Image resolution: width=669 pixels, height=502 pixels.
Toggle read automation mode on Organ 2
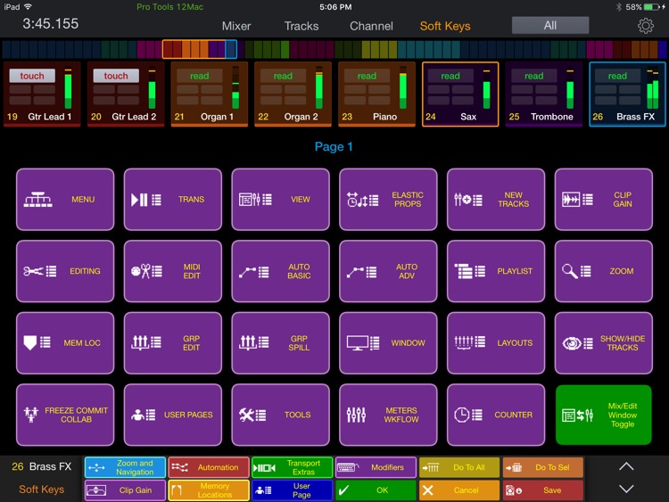[283, 76]
